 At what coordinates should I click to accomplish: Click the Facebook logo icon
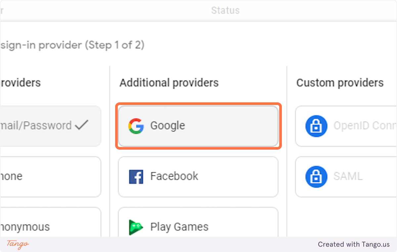pos(136,176)
